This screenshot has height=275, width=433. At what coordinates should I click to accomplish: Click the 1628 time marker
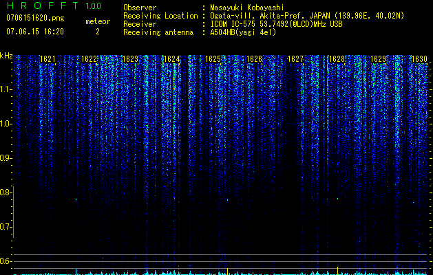click(x=337, y=59)
